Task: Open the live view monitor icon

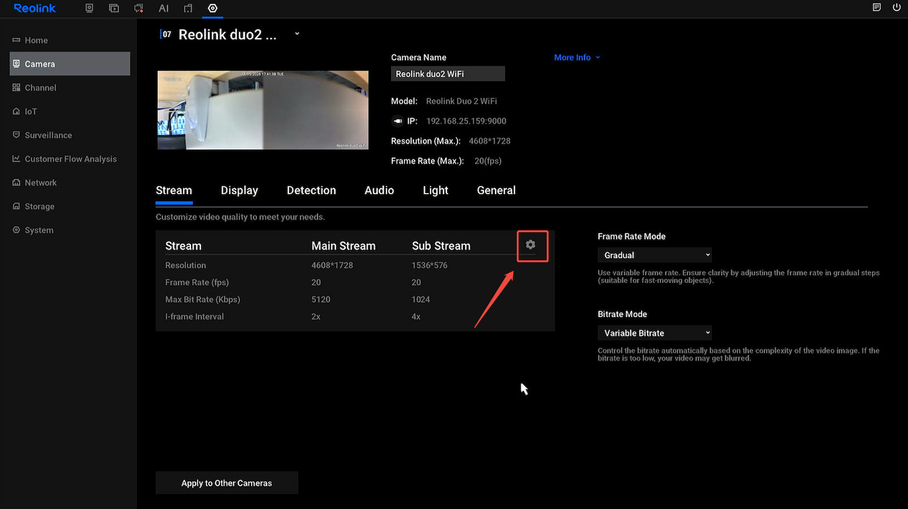Action: [89, 8]
